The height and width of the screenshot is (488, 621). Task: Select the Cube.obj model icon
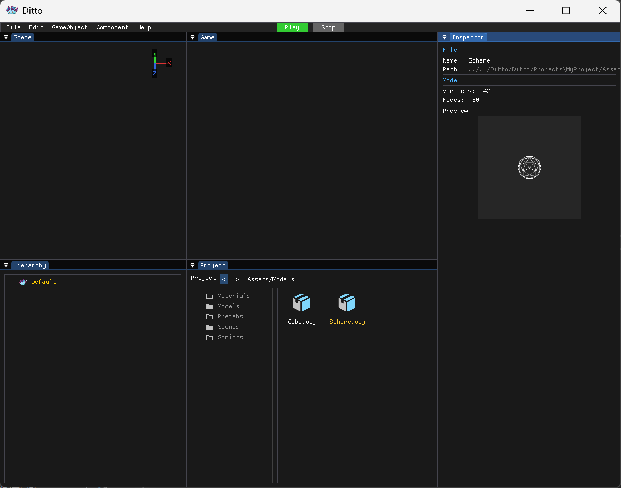301,302
